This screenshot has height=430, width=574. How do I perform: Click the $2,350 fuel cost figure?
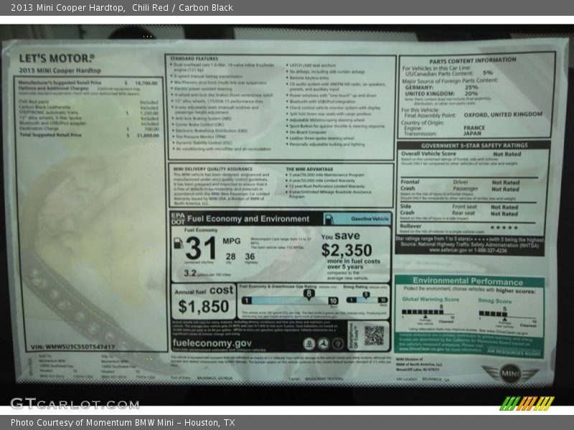point(347,250)
